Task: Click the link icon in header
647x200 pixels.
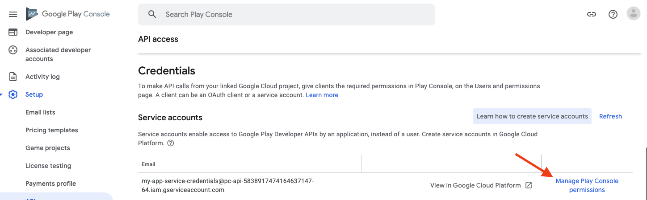Action: click(592, 14)
